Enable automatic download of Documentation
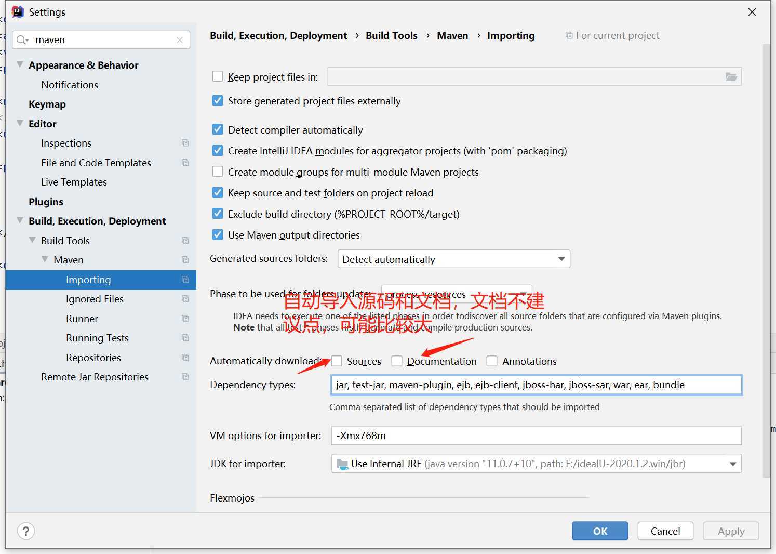Image resolution: width=776 pixels, height=554 pixels. coord(397,361)
